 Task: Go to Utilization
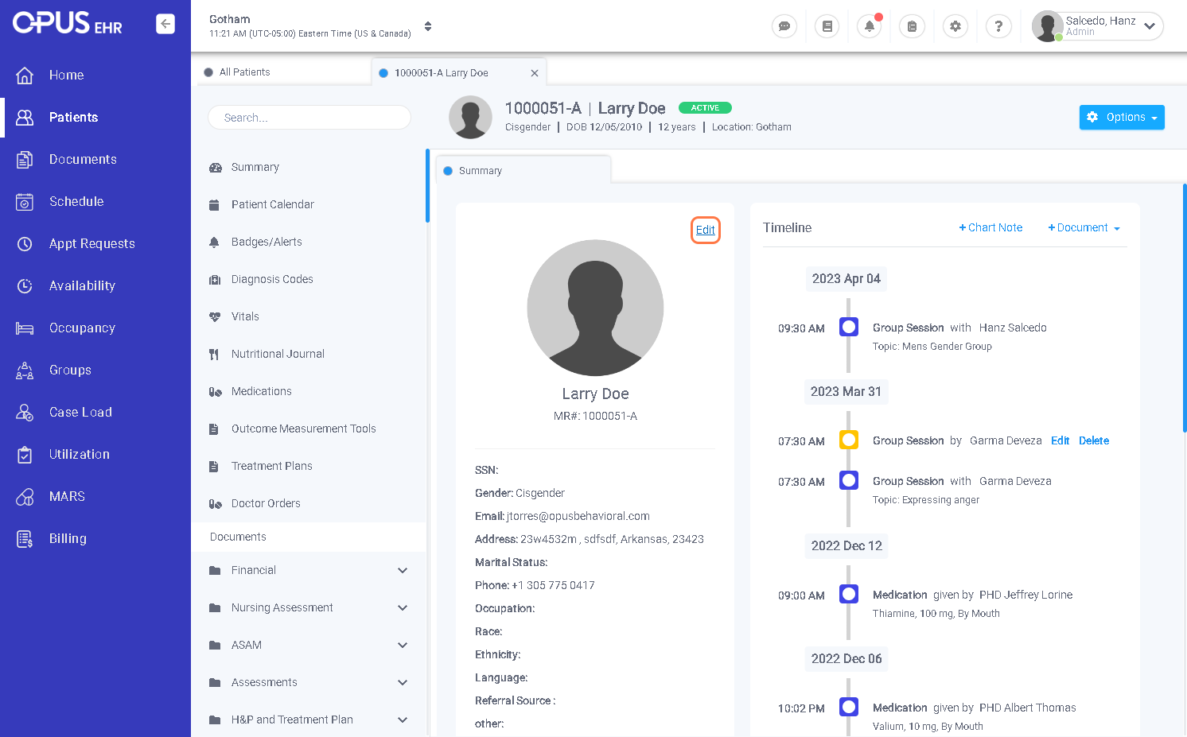(80, 454)
